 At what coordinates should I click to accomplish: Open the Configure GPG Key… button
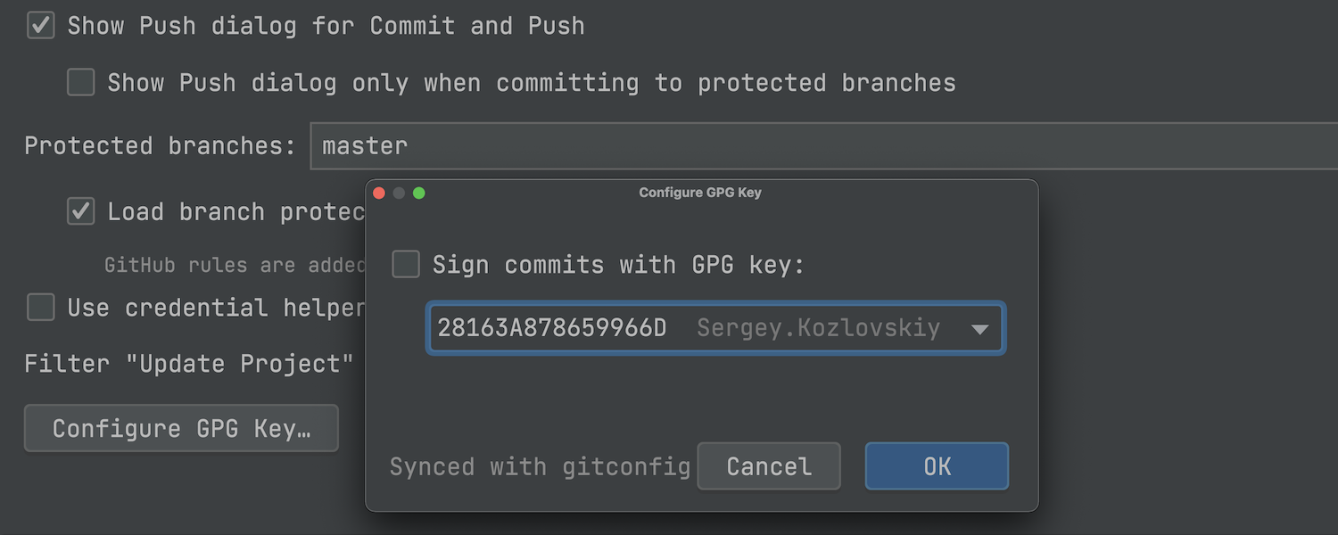click(x=181, y=429)
